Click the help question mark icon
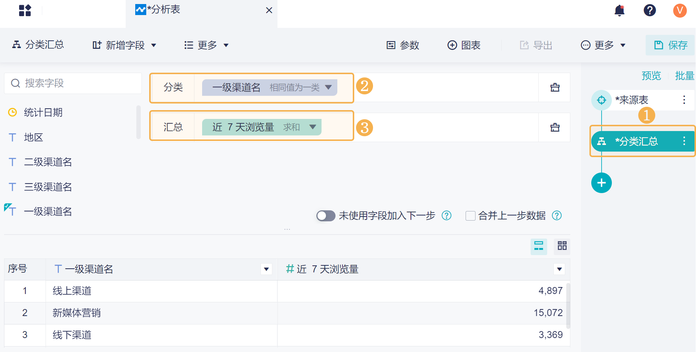This screenshot has width=696, height=352. click(x=649, y=10)
